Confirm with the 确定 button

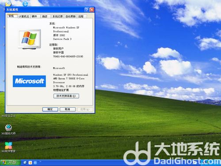pyautogui.click(x=50, y=109)
